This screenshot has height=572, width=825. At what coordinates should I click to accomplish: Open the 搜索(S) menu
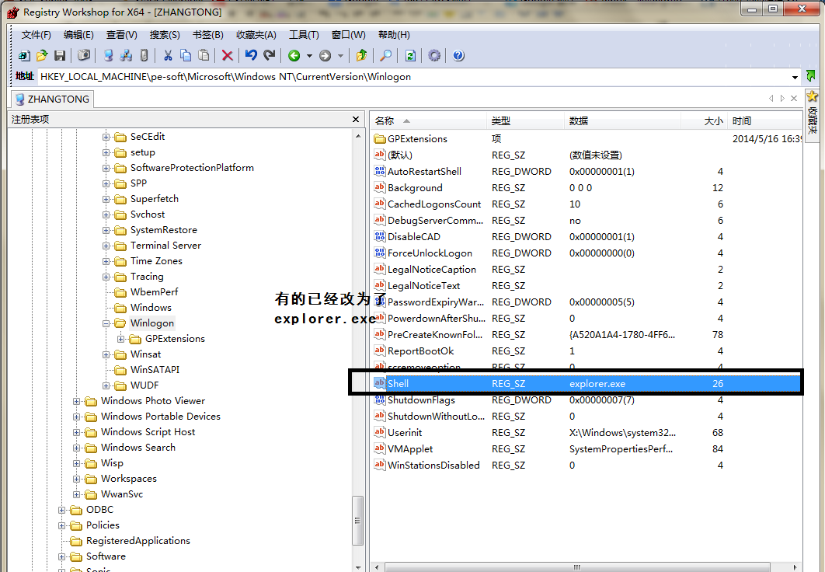click(x=165, y=35)
